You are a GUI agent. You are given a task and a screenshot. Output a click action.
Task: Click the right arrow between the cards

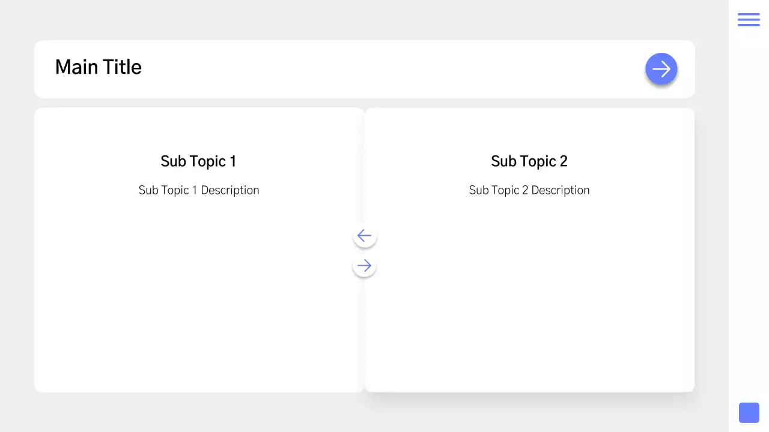pyautogui.click(x=365, y=266)
